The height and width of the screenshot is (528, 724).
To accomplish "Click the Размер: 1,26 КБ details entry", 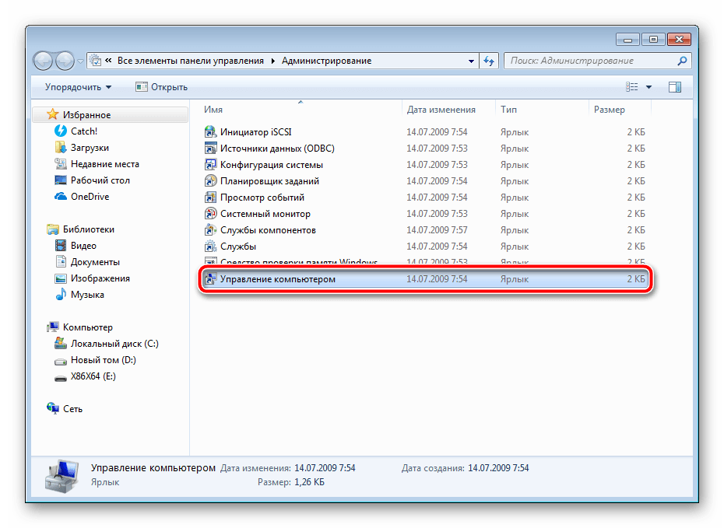I will [x=291, y=482].
